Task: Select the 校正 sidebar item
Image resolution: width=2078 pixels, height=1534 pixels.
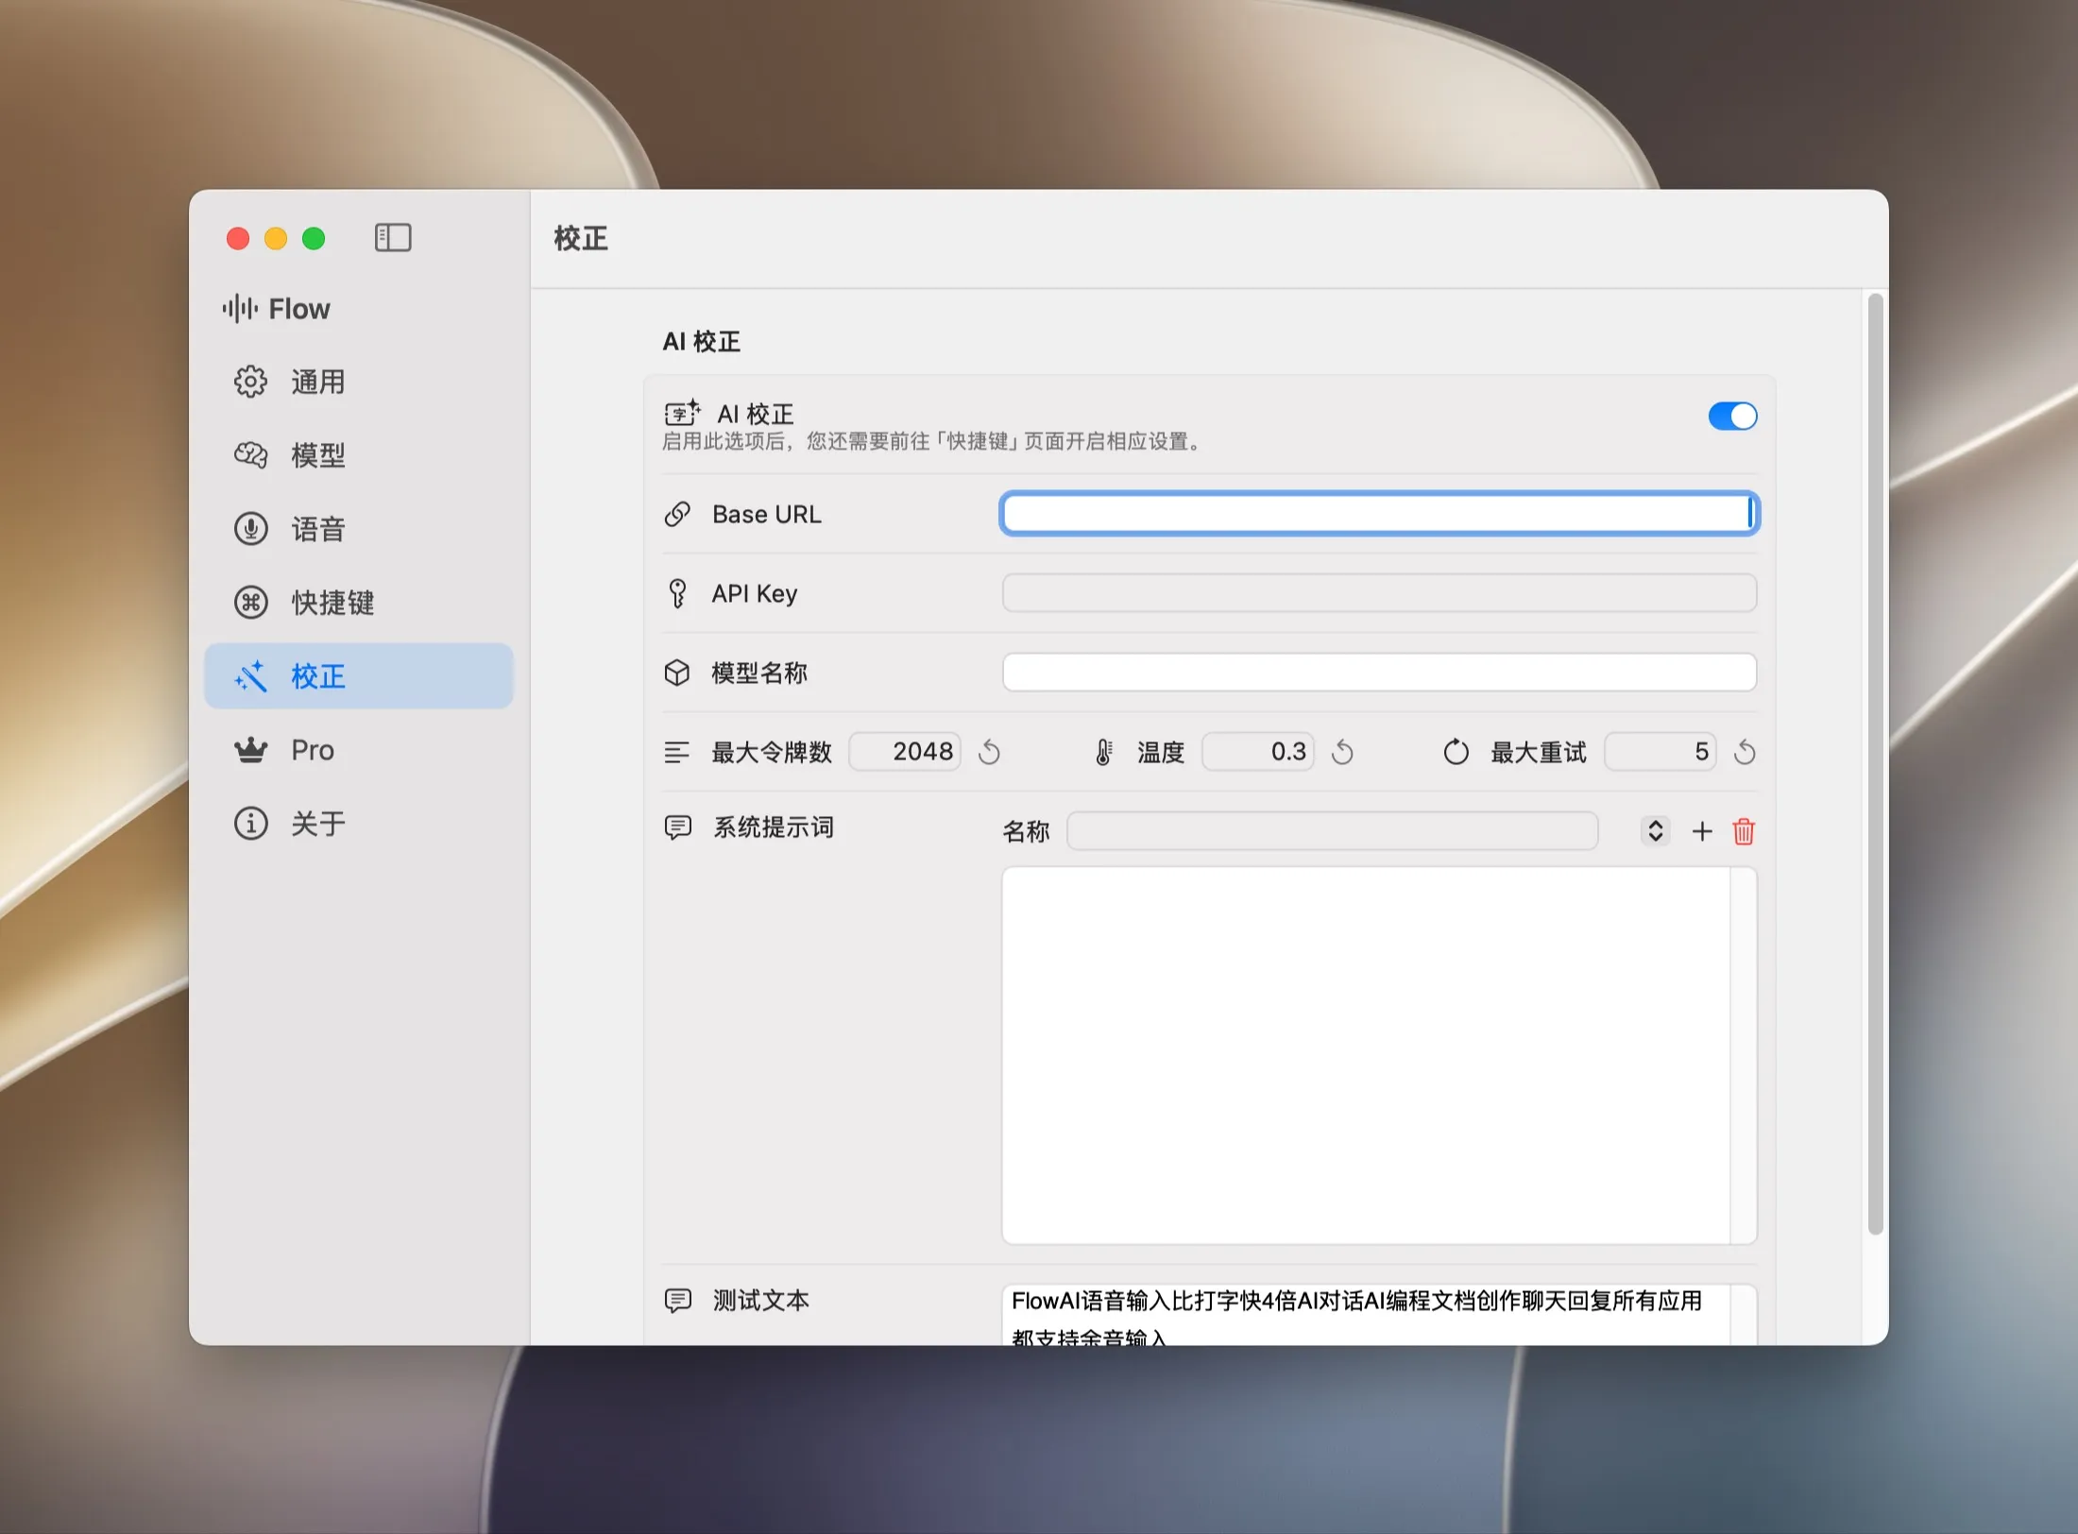Action: [x=359, y=676]
